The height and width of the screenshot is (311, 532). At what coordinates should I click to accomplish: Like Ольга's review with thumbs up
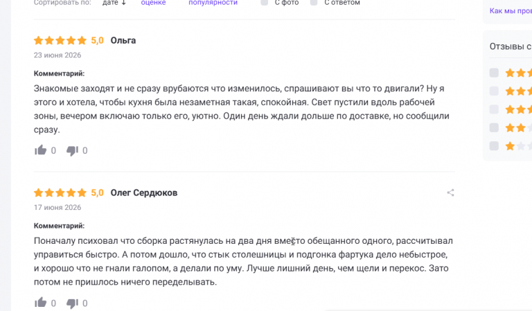coord(40,150)
